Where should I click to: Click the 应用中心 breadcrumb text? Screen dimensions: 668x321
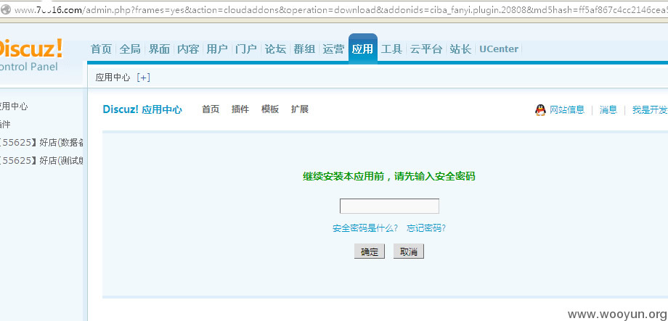tap(113, 78)
